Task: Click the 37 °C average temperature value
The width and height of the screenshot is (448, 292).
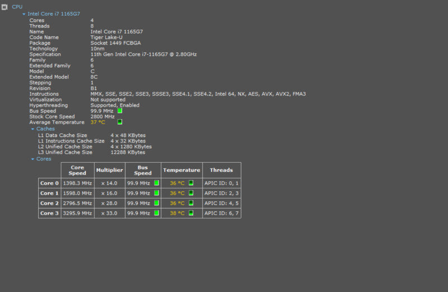Action: tap(97, 122)
